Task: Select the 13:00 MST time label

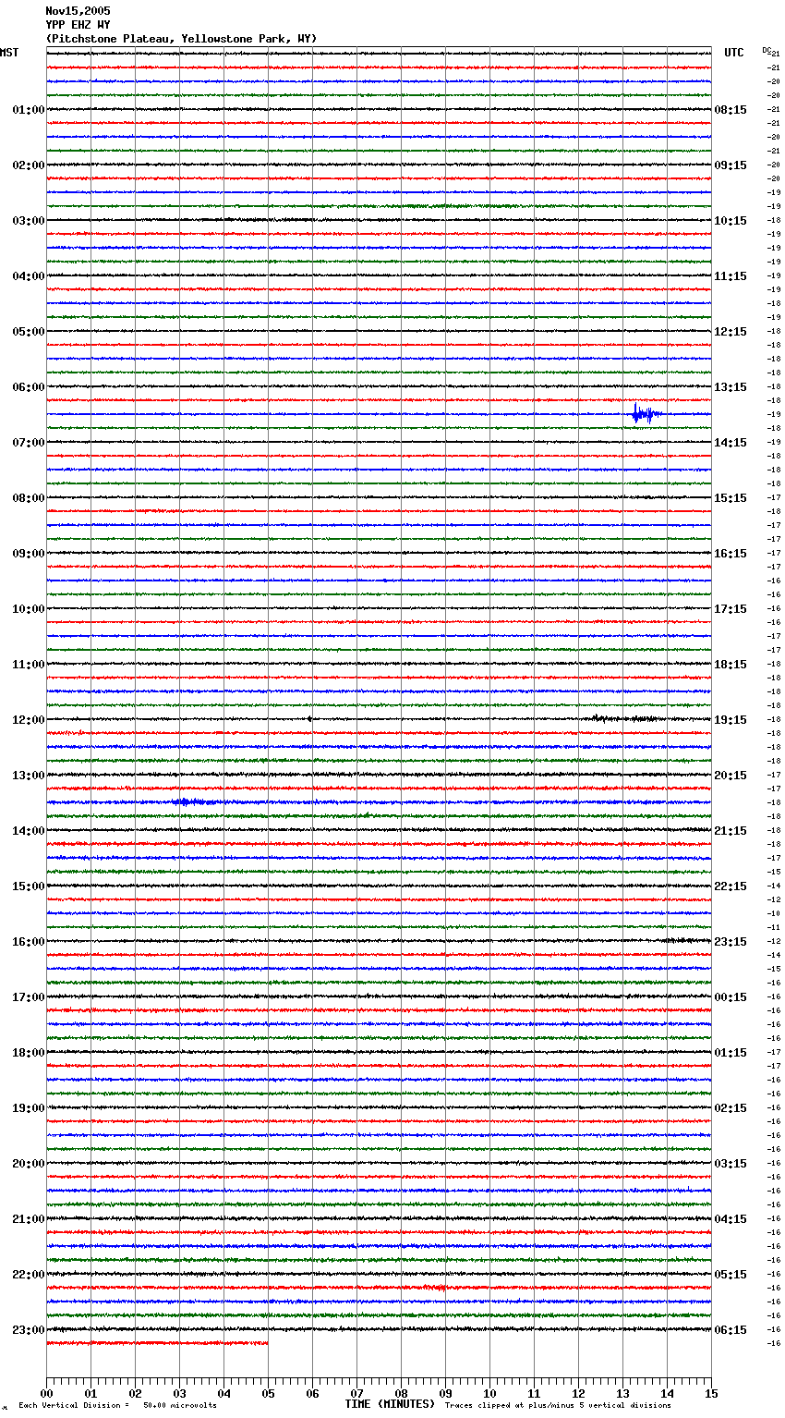Action: click(x=29, y=776)
